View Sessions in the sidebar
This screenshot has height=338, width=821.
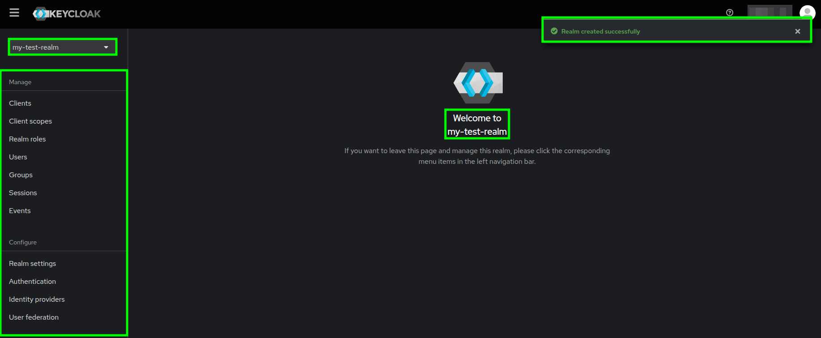pos(23,193)
